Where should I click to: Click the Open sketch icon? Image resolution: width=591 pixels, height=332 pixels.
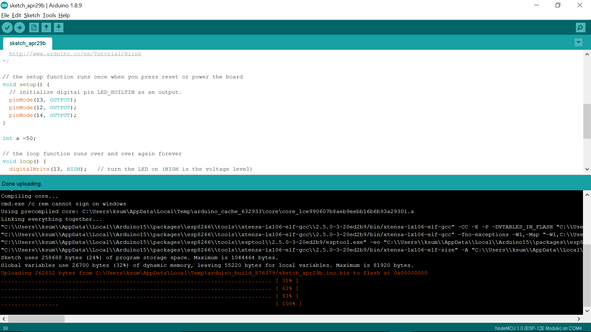[46, 28]
